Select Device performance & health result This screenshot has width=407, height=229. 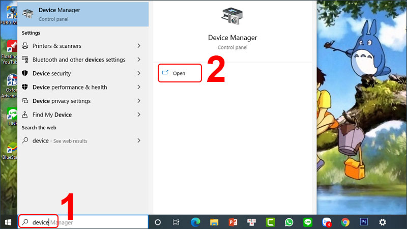(83, 87)
